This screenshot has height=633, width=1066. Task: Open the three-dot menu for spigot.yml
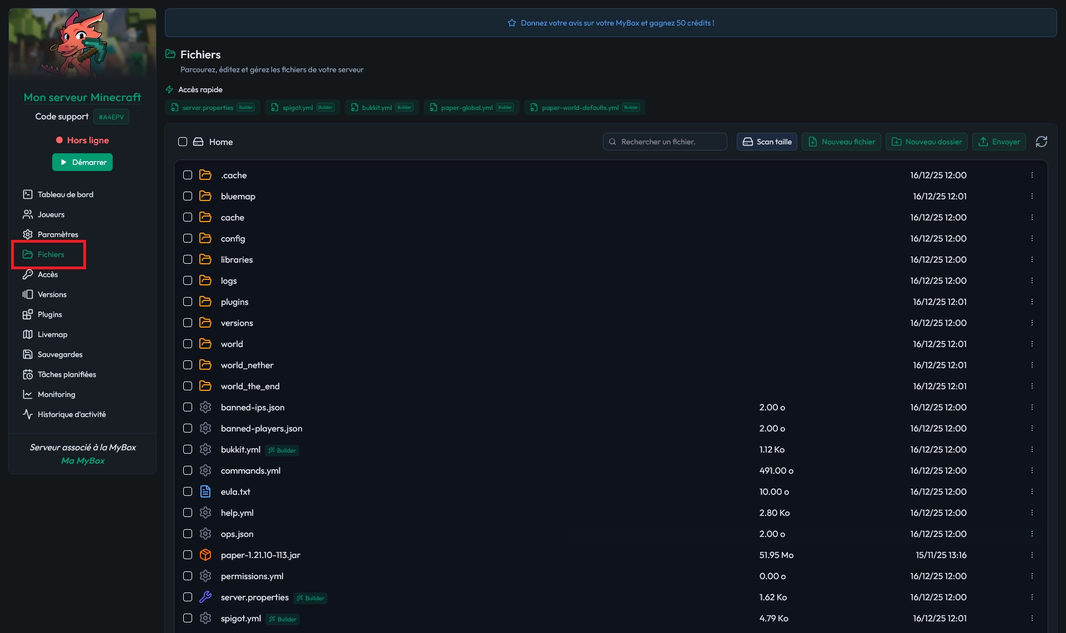[1032, 618]
